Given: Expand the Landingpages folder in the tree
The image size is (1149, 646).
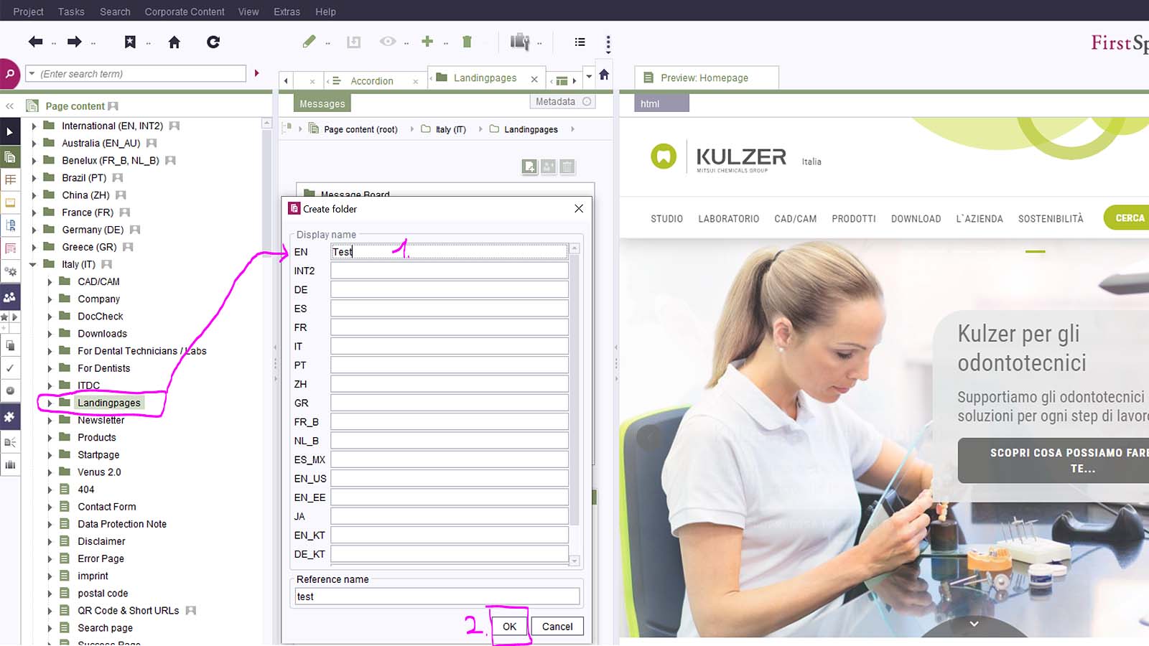Looking at the screenshot, I should (x=49, y=403).
